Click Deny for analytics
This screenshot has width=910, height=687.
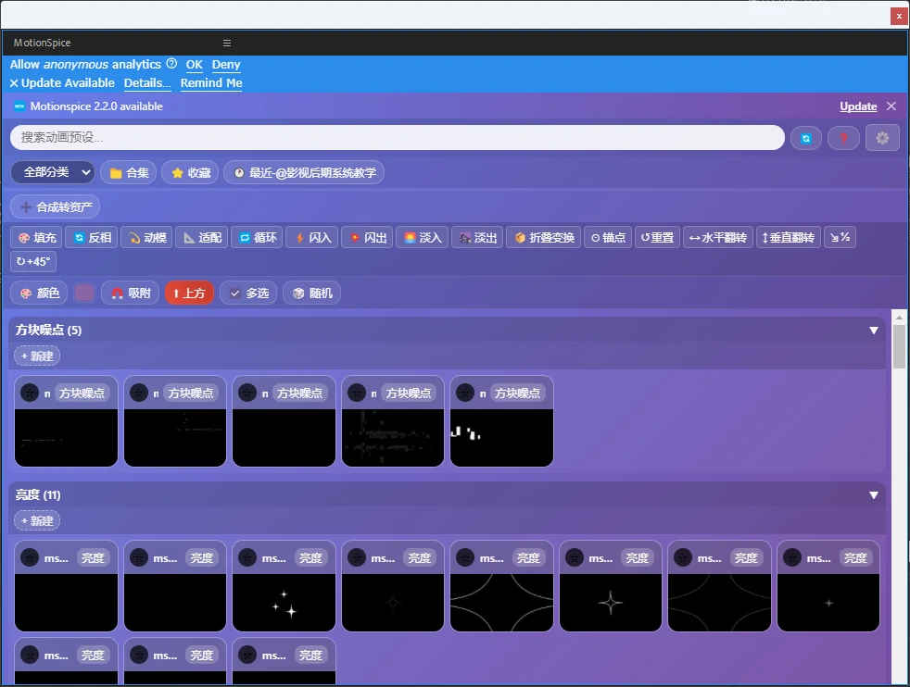[x=226, y=65]
